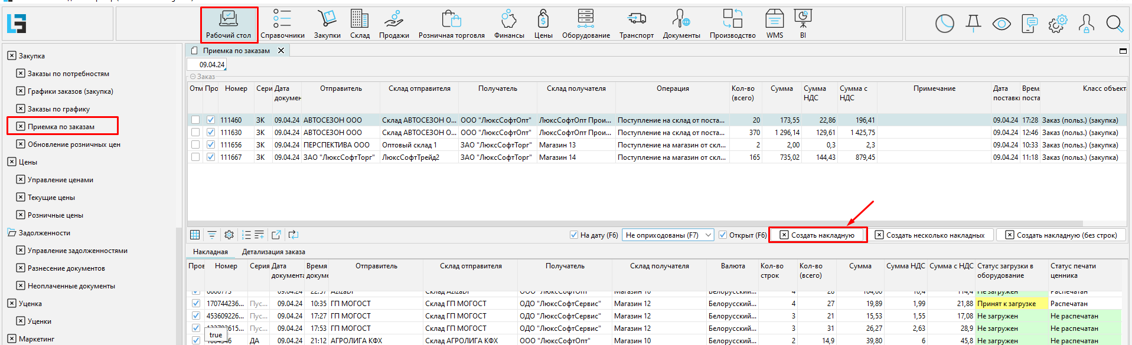Click the magnifier search icon
This screenshot has width=1132, height=345.
(1114, 24)
